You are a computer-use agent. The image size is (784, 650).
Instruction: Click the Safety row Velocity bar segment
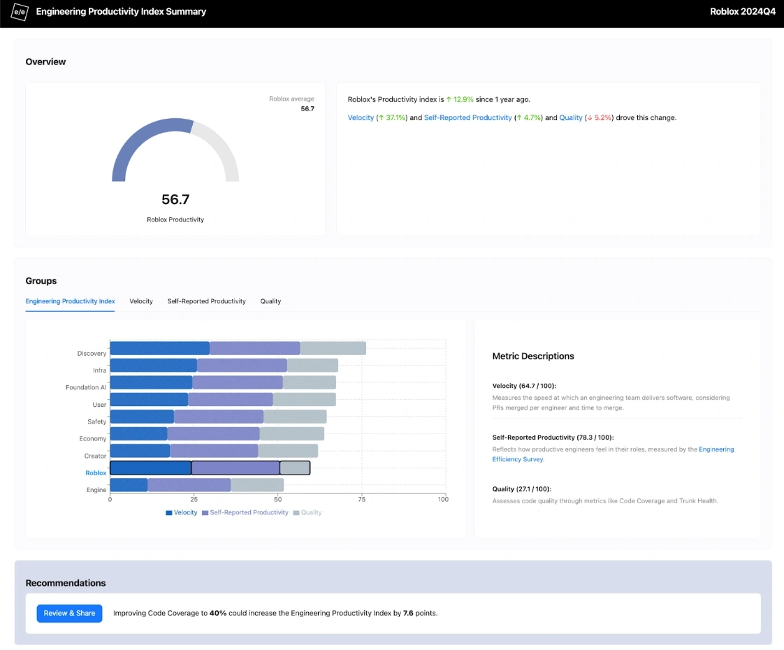142,417
